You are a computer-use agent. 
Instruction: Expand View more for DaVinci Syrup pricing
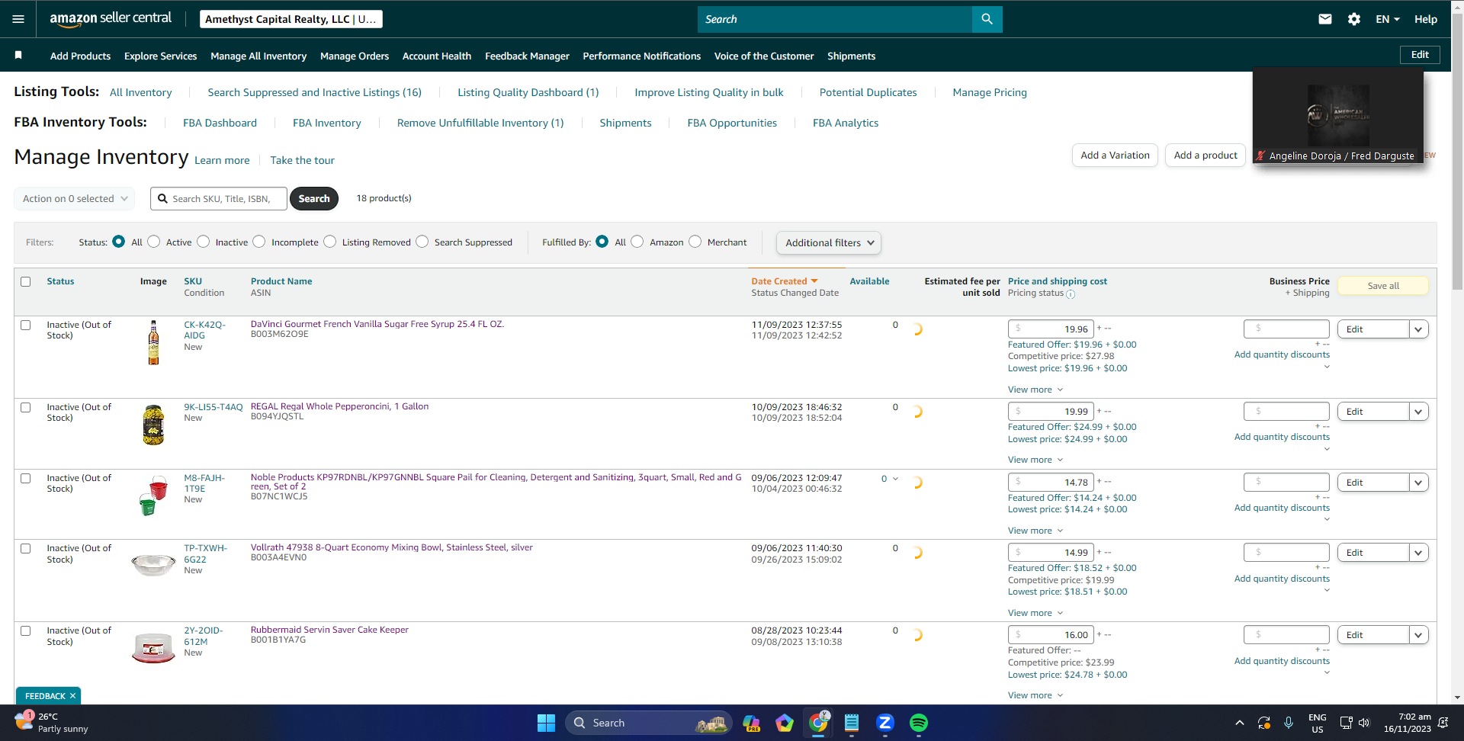(x=1035, y=390)
